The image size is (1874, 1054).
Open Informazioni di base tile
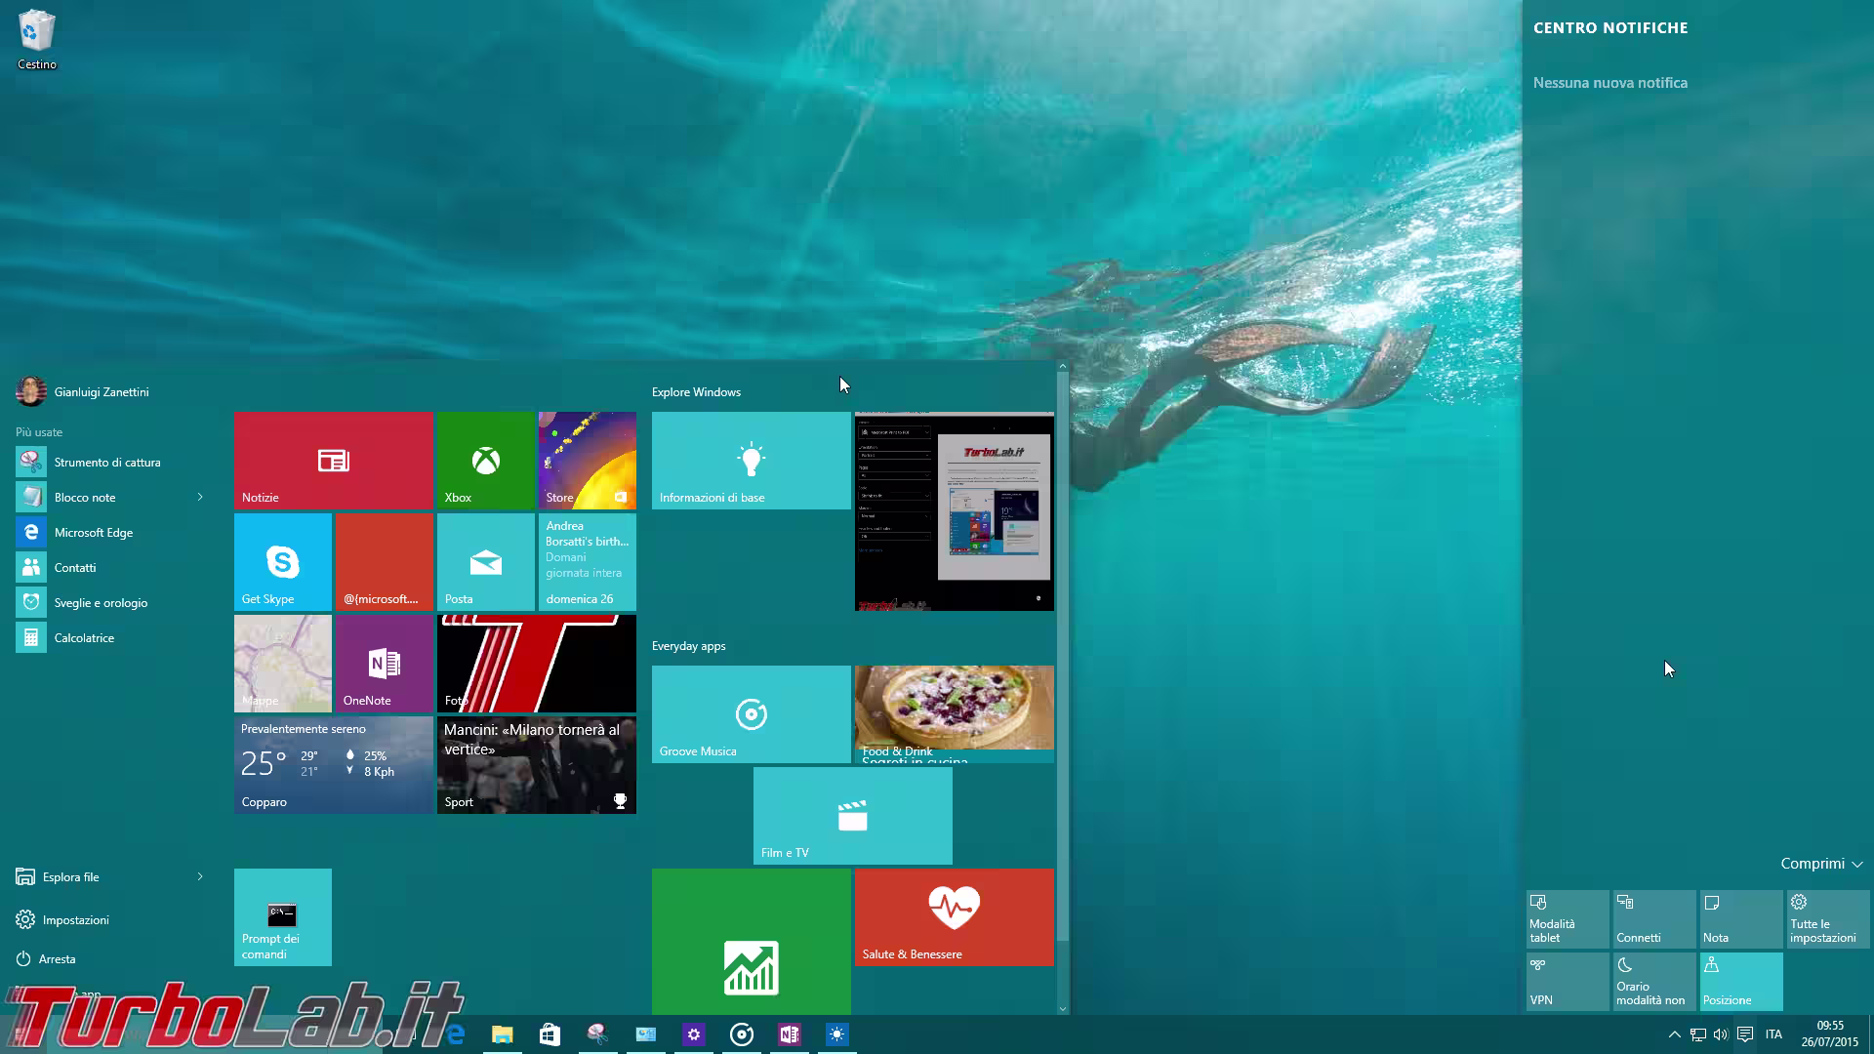coord(751,460)
